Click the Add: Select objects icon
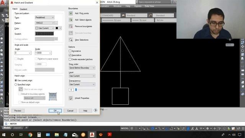Viewport: 245px width, 138px height. tap(70, 20)
